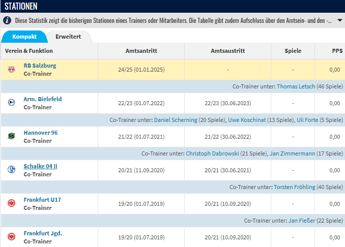The height and width of the screenshot is (247, 345).
Task: Click the Hannover 96 club logo
Action: coord(11,137)
